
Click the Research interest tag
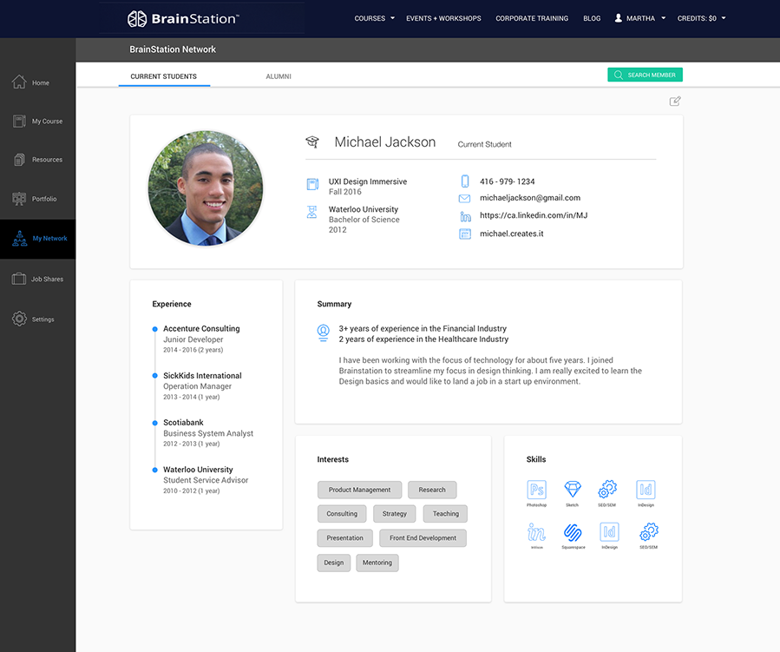coord(432,490)
